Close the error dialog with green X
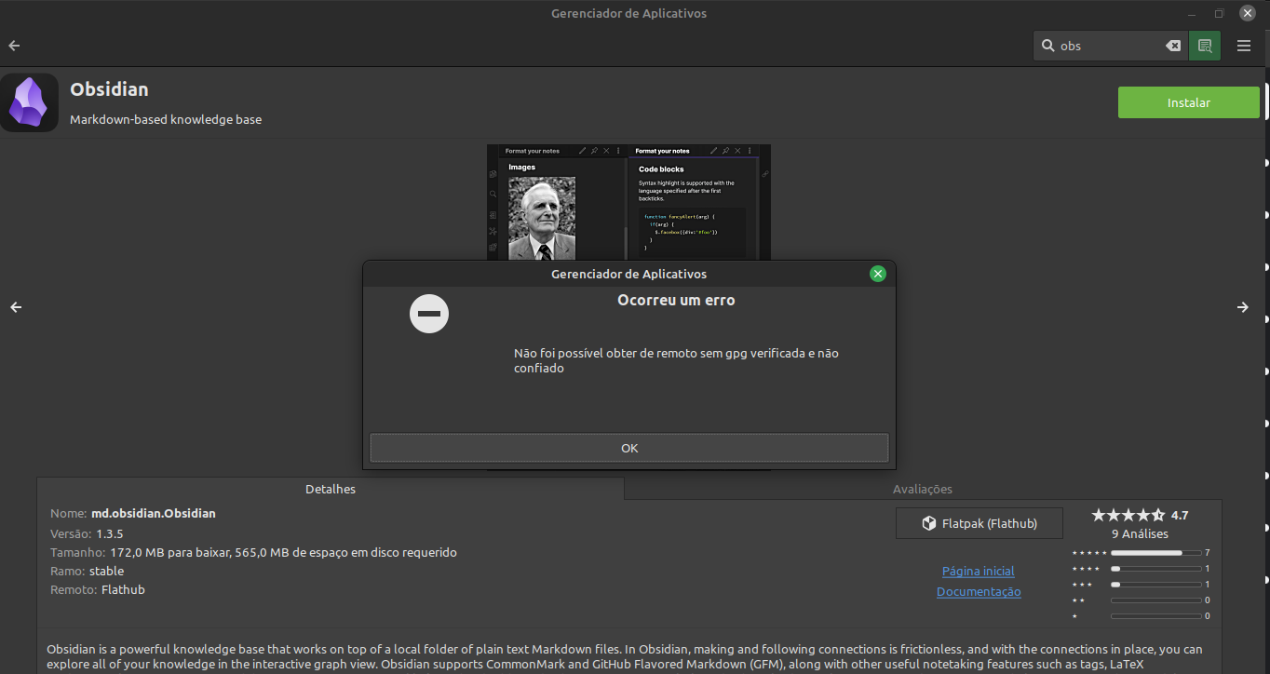 tap(877, 274)
